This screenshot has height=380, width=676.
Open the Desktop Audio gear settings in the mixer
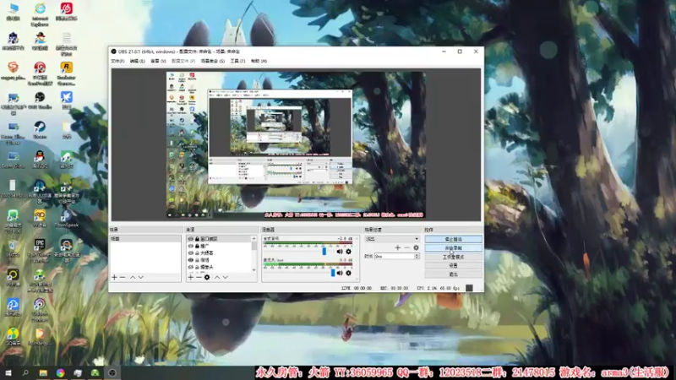pyautogui.click(x=348, y=252)
